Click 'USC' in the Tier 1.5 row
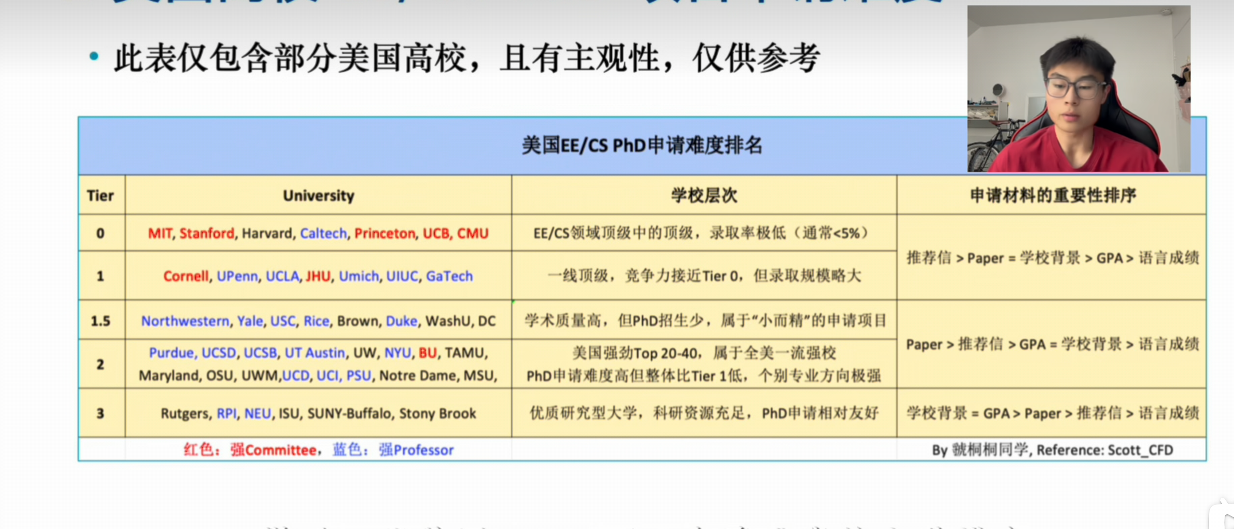This screenshot has height=529, width=1234. [283, 321]
